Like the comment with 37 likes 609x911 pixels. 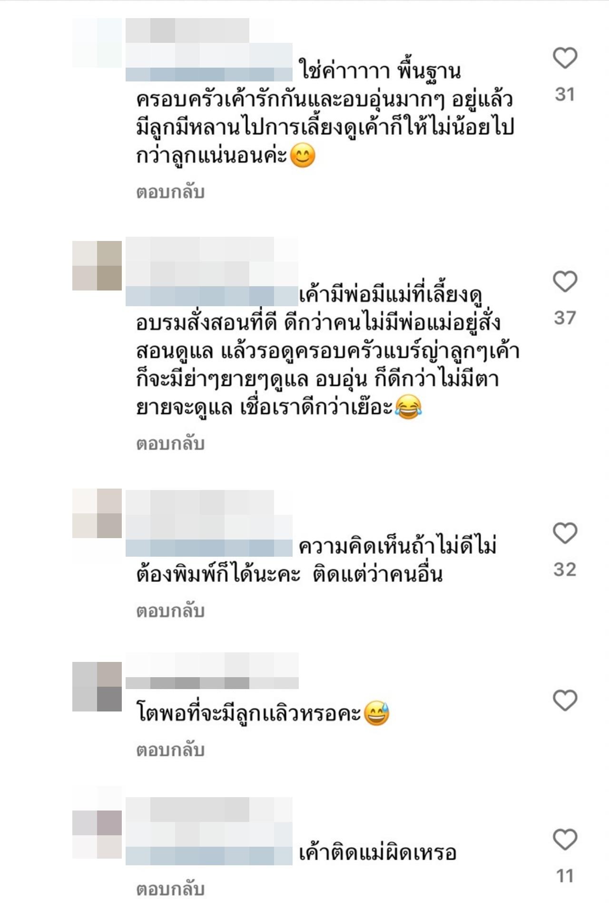coord(565,281)
